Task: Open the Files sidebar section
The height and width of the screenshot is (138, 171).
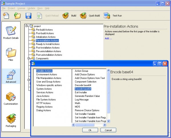Action: [11, 55]
